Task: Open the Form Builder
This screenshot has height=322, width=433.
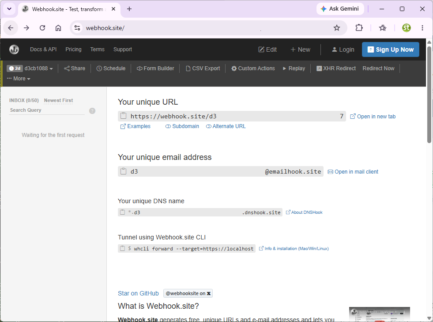Action: click(155, 68)
